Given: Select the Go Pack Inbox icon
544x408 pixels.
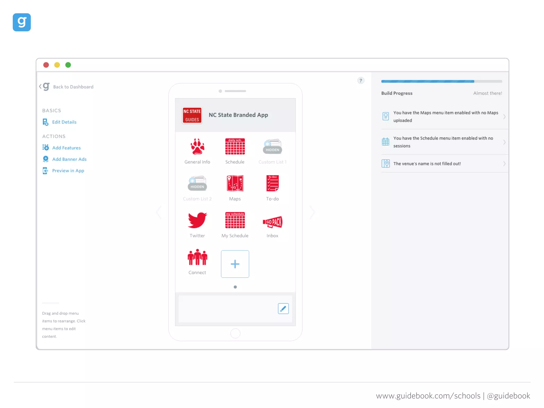Looking at the screenshot, I should (273, 222).
